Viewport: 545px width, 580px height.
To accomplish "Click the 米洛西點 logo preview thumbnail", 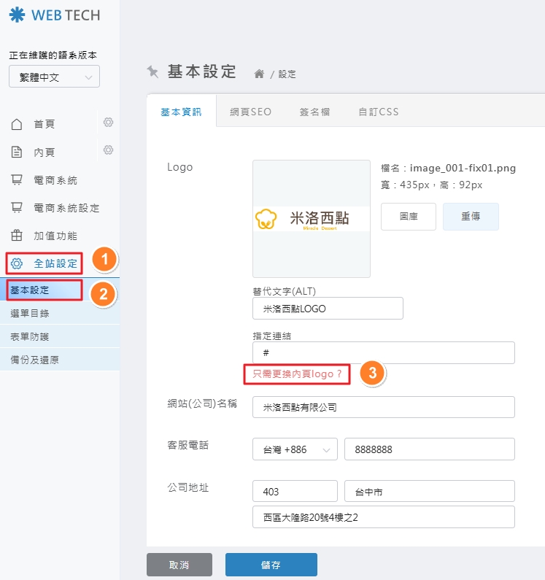I will coord(312,219).
